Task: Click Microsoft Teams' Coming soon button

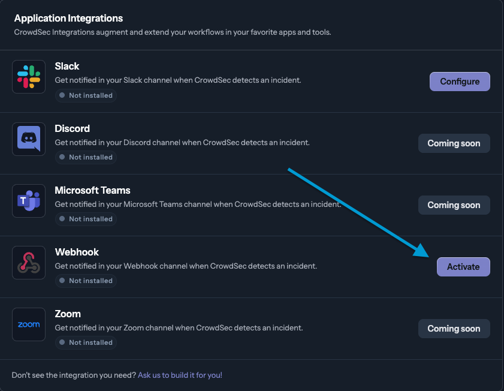Action: point(454,205)
